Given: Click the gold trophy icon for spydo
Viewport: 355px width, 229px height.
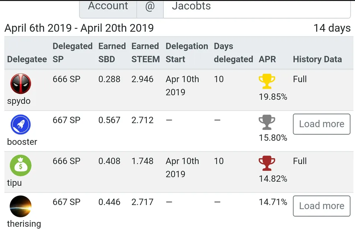Looking at the screenshot, I should coord(267,81).
